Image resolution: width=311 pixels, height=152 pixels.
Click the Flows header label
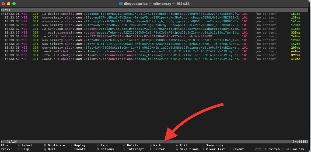(5, 10)
